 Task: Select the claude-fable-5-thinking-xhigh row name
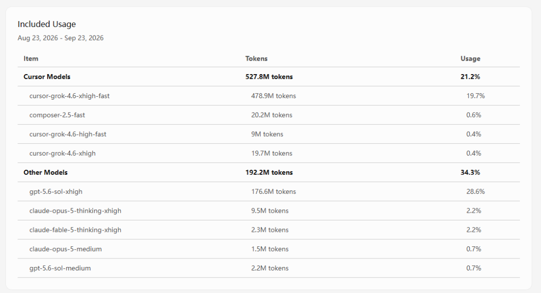(75, 230)
